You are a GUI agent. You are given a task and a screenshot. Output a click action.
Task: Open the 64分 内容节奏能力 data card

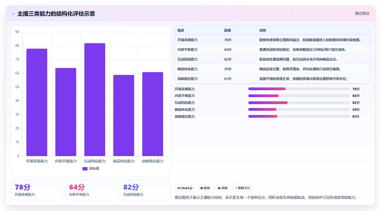coord(91,190)
